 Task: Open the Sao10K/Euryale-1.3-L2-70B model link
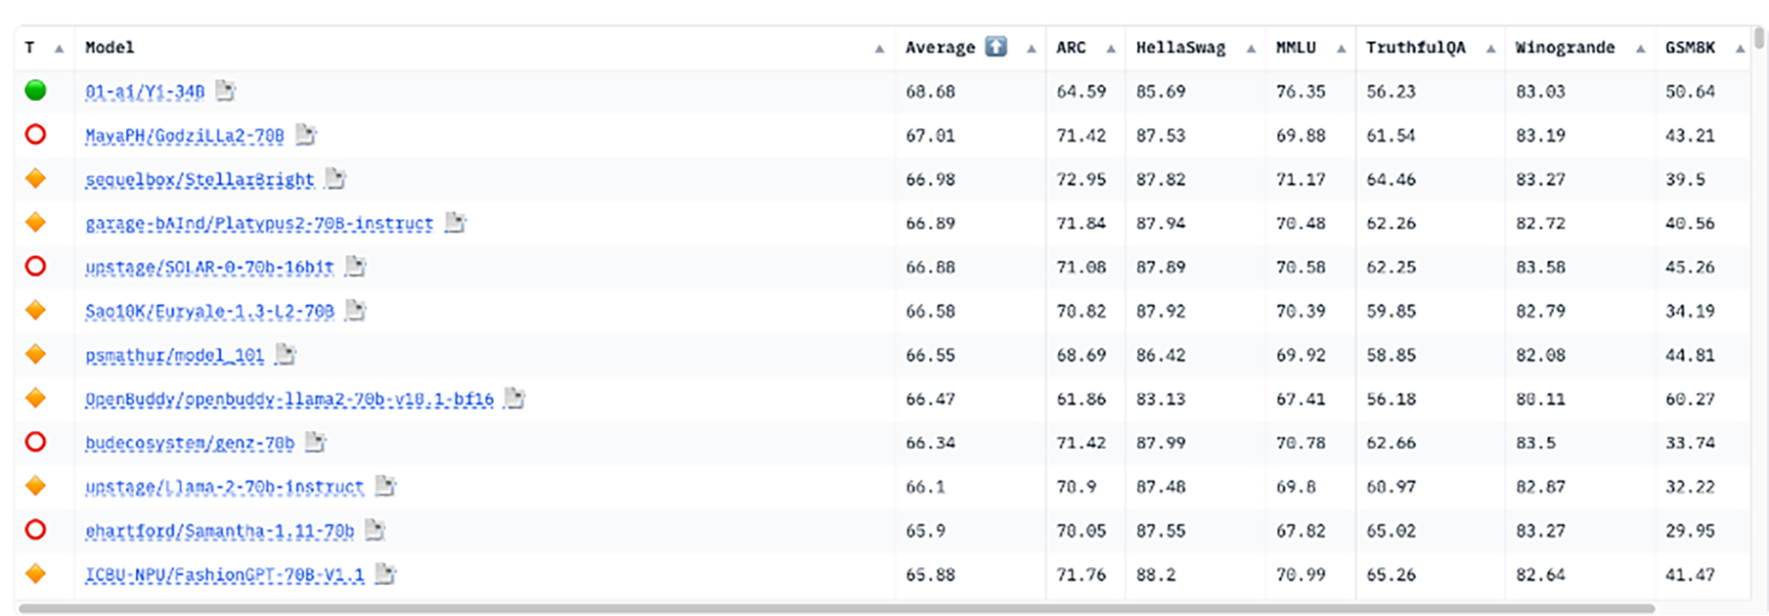(x=209, y=311)
